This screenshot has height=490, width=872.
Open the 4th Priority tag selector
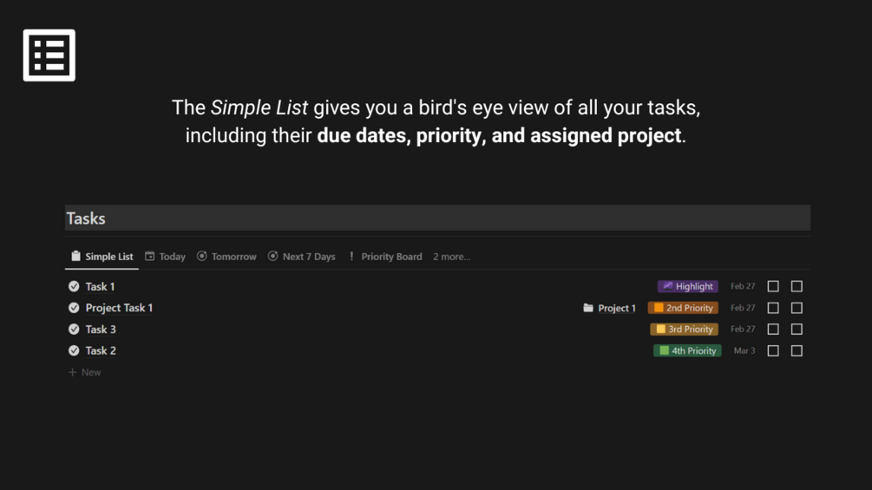pos(687,351)
